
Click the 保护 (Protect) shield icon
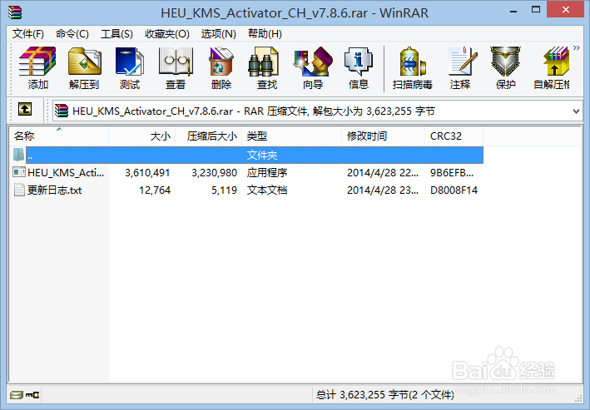[506, 68]
